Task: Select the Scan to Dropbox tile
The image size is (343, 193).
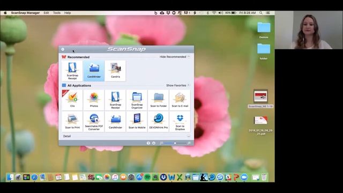Action: pyautogui.click(x=180, y=122)
